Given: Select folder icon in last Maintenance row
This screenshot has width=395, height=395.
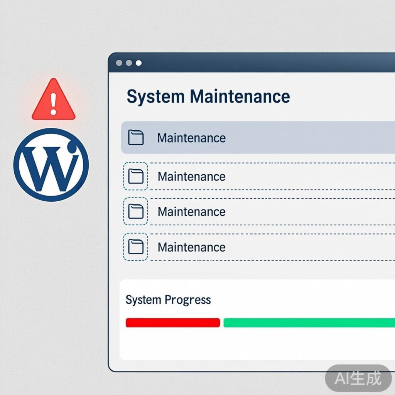Looking at the screenshot, I should pos(135,247).
